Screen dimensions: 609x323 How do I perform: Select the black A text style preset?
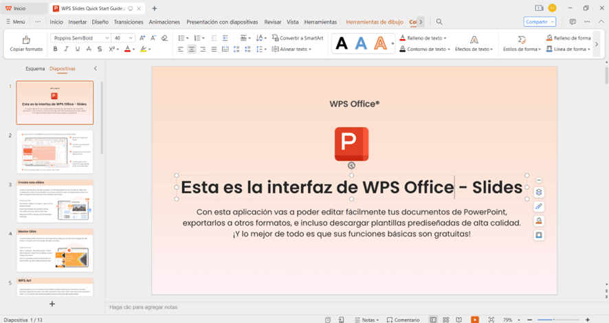coord(342,43)
